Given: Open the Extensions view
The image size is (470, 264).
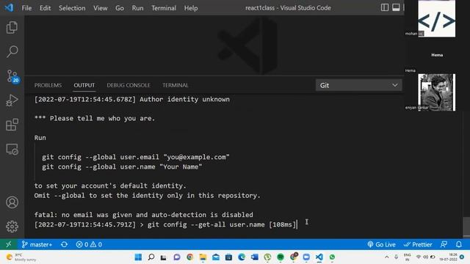Looking at the screenshot, I should tap(12, 125).
